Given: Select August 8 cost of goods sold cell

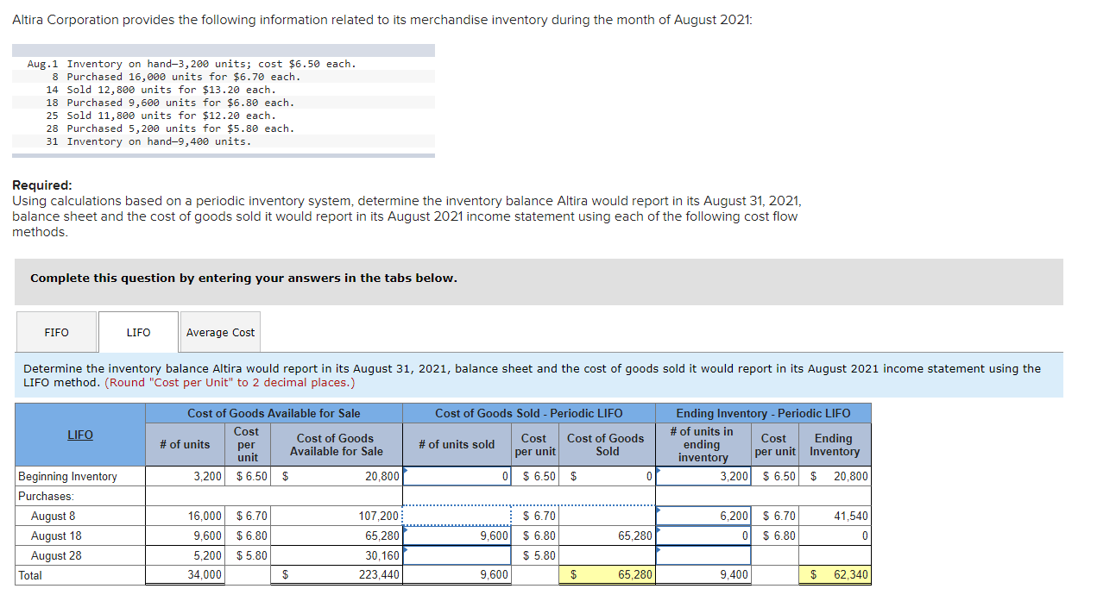Looking at the screenshot, I should tap(606, 516).
